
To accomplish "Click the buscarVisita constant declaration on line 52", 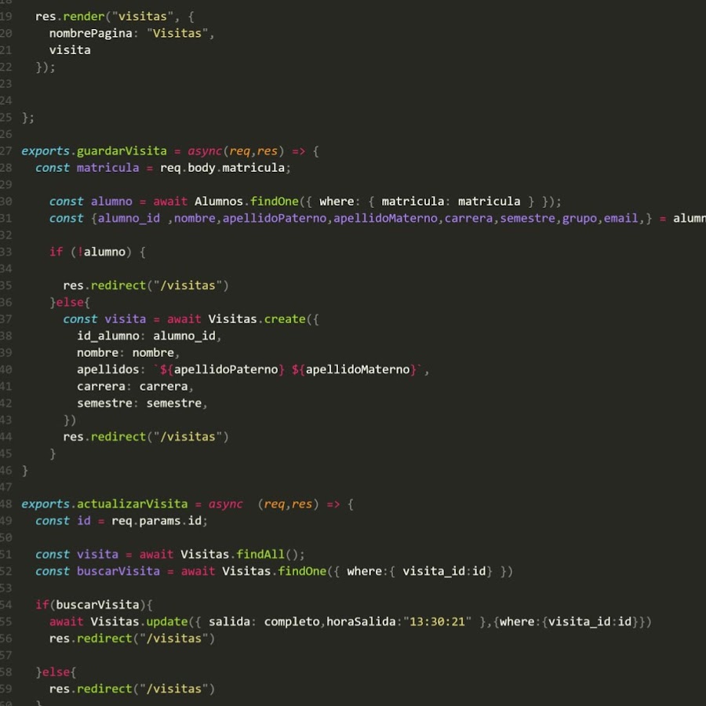I will 118,571.
